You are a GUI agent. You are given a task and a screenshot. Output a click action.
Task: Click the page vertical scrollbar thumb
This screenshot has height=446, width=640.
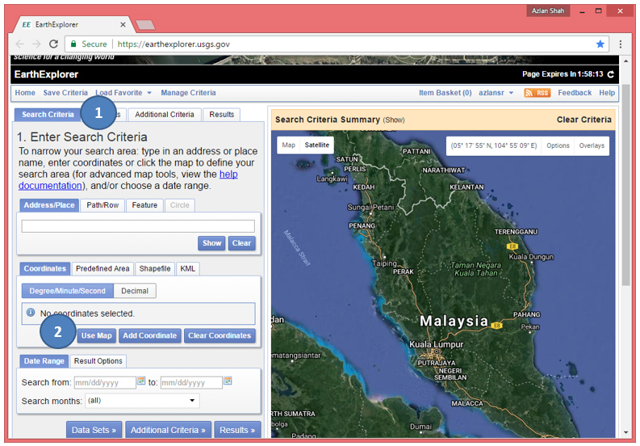click(x=626, y=184)
